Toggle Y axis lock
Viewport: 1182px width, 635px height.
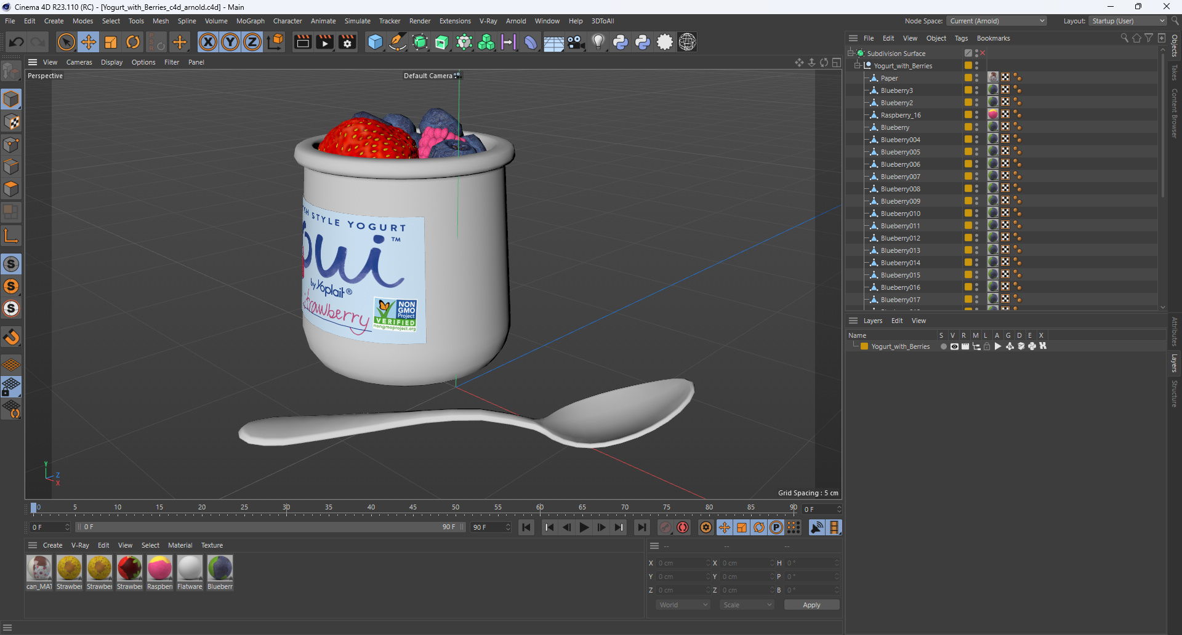coord(230,42)
